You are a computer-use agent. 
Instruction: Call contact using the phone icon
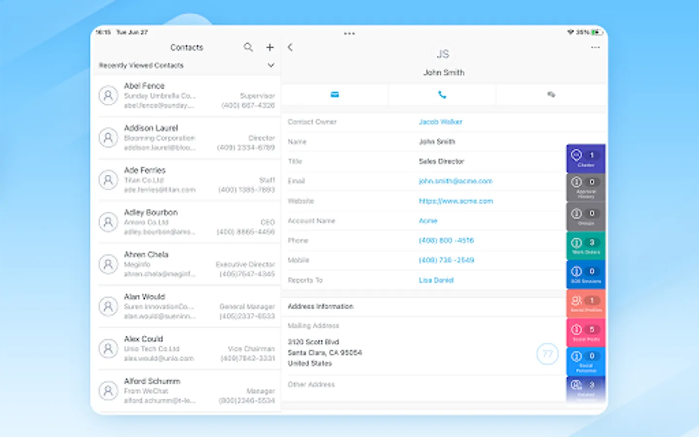click(x=442, y=95)
